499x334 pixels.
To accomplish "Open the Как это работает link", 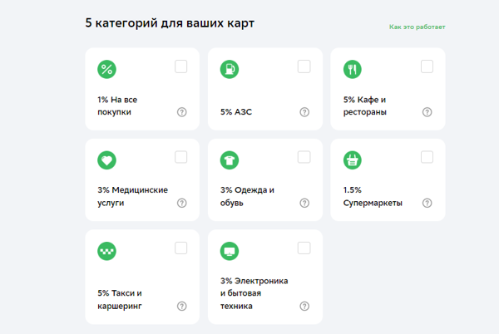I will [x=417, y=27].
